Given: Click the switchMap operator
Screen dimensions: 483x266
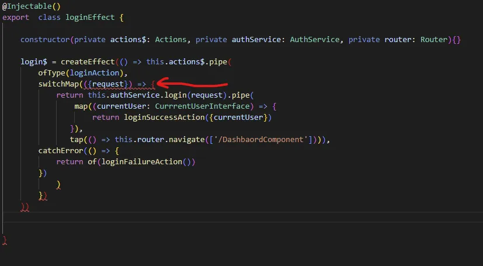Looking at the screenshot, I should (x=58, y=84).
